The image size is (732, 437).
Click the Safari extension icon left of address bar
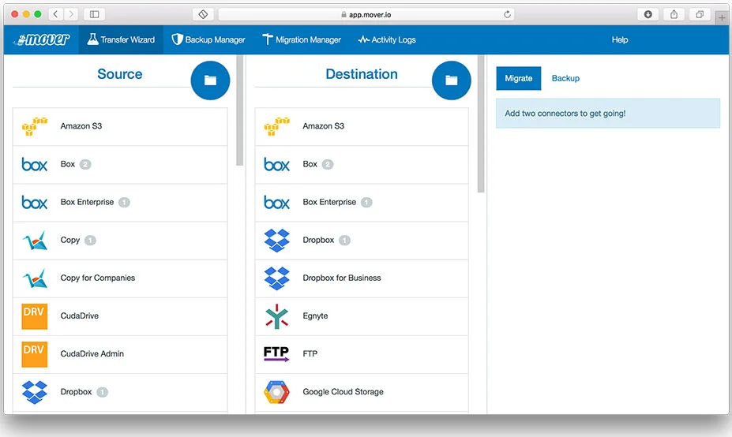tap(203, 14)
